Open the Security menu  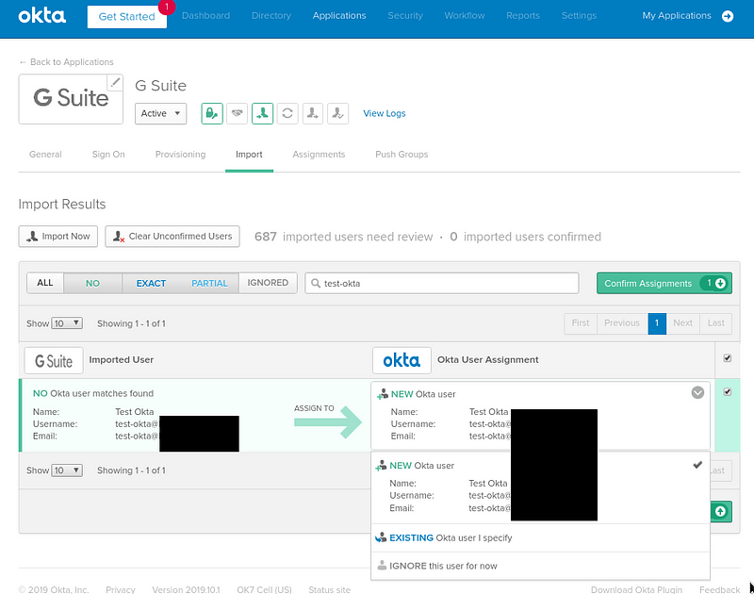(x=405, y=16)
